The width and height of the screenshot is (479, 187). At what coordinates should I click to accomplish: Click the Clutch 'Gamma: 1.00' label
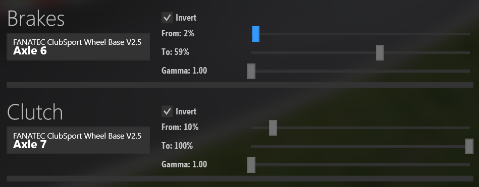(184, 164)
